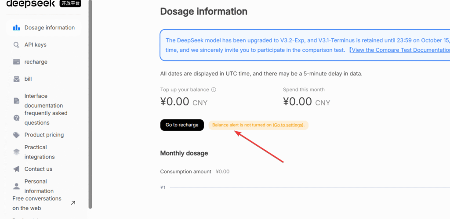
Task: Click the Personal information user icon
Action: [17, 186]
